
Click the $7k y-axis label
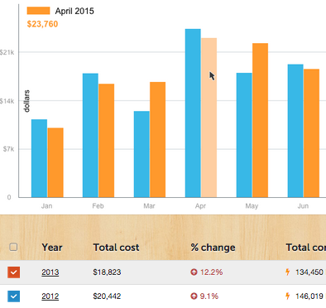point(8,149)
